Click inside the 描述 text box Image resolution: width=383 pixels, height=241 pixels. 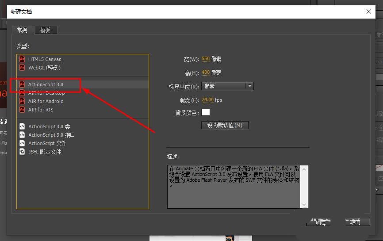click(x=234, y=187)
